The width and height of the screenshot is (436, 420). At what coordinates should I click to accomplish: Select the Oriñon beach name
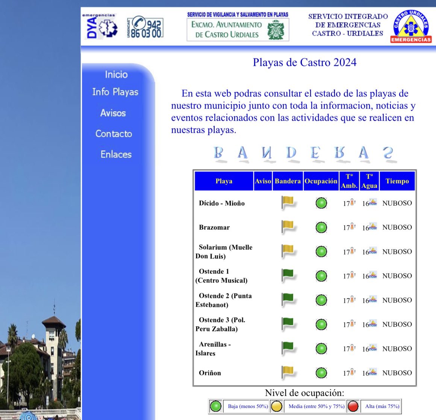(210, 373)
